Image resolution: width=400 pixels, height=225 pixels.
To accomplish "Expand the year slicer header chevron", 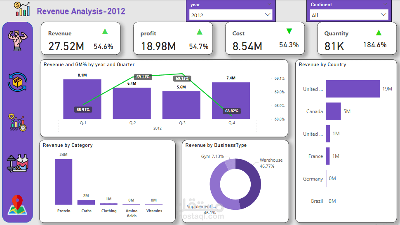I will (269, 4).
